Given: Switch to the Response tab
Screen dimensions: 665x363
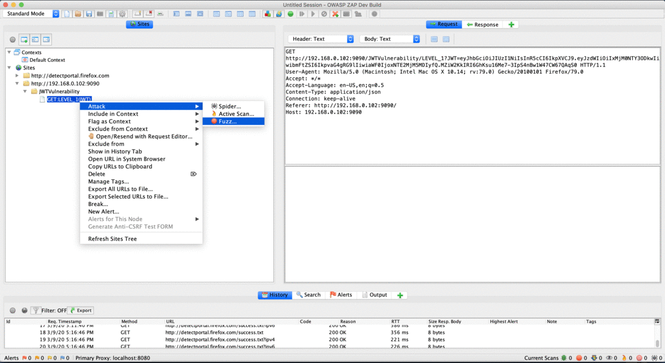Looking at the screenshot, I should pyautogui.click(x=482, y=24).
